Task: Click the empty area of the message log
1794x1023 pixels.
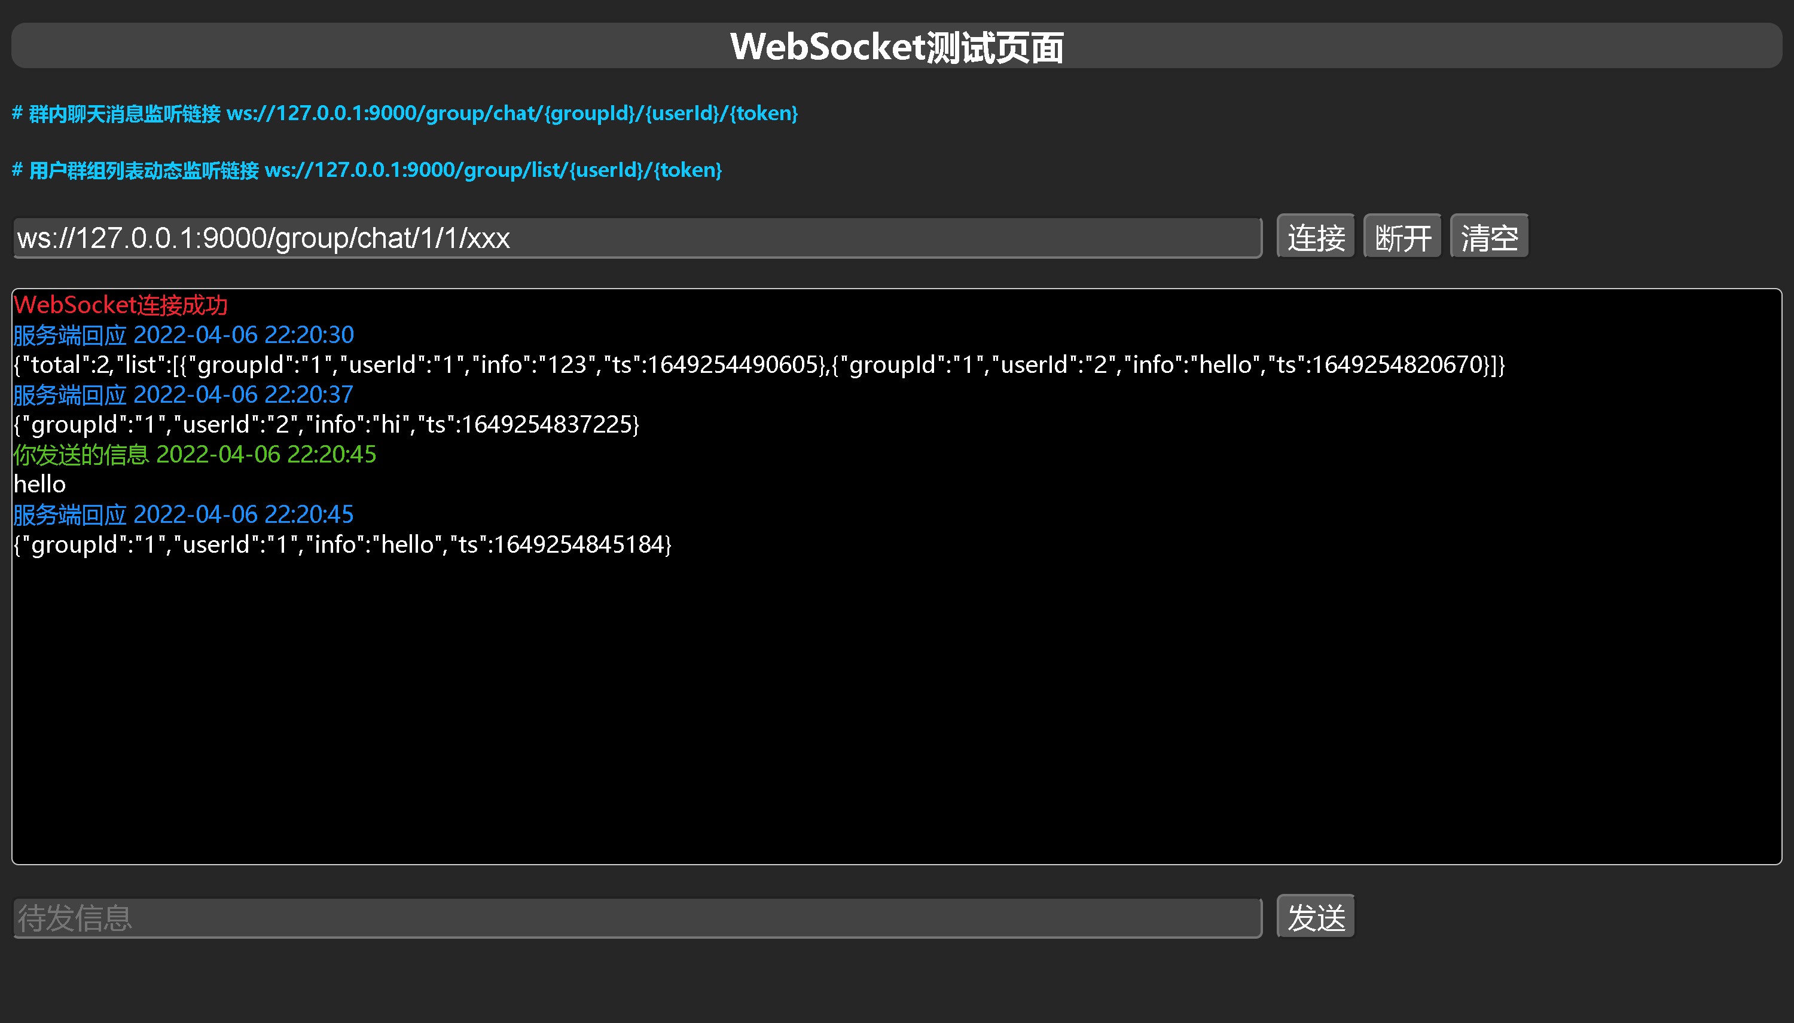Action: pyautogui.click(x=896, y=710)
